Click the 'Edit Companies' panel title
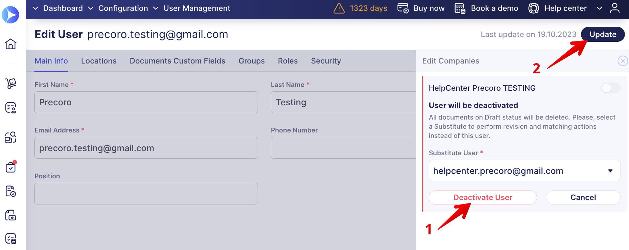The image size is (629, 250). point(451,61)
